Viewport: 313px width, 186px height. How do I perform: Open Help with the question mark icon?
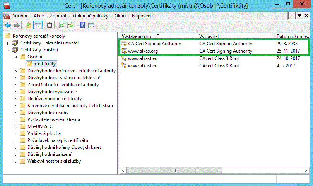[82, 26]
